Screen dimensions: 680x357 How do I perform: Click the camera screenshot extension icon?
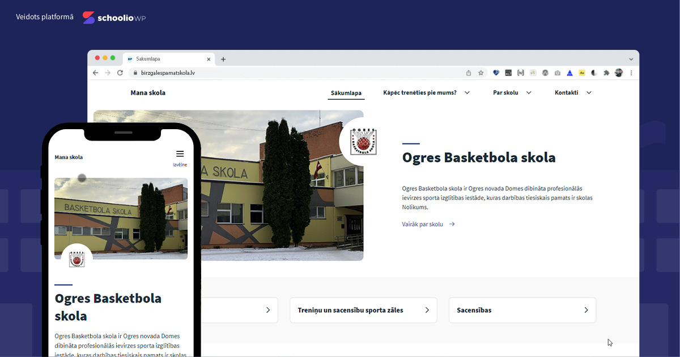point(558,73)
